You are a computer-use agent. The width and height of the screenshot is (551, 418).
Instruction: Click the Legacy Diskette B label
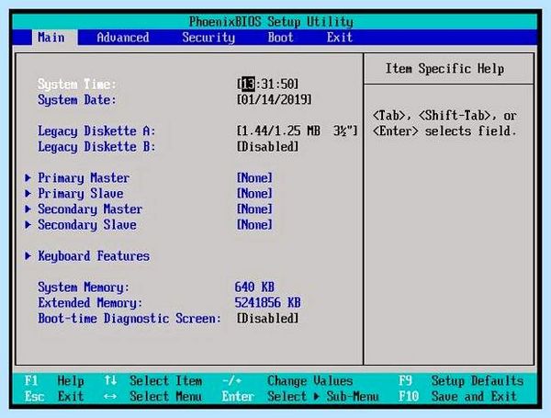click(x=96, y=147)
